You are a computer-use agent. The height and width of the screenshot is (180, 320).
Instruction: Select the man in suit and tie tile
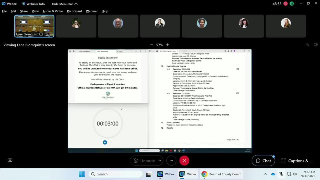[x=160, y=26]
